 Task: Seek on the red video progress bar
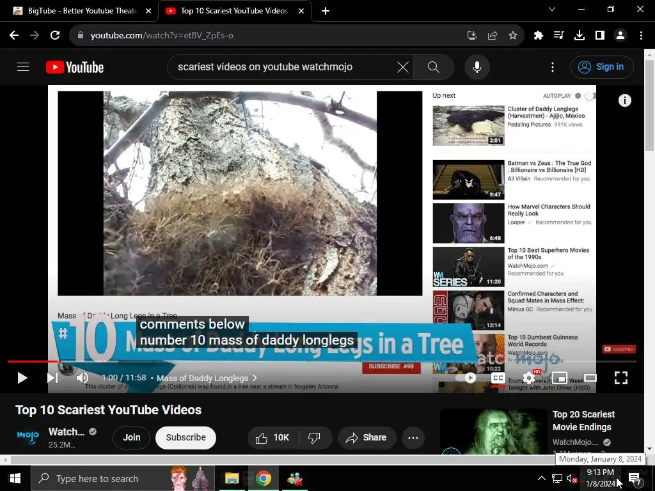322,361
